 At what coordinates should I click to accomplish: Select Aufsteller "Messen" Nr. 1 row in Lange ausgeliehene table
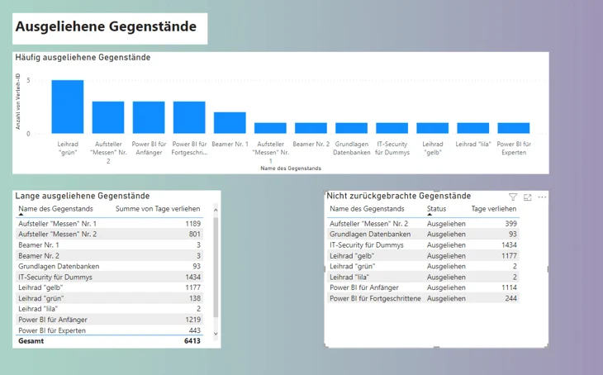pos(110,224)
